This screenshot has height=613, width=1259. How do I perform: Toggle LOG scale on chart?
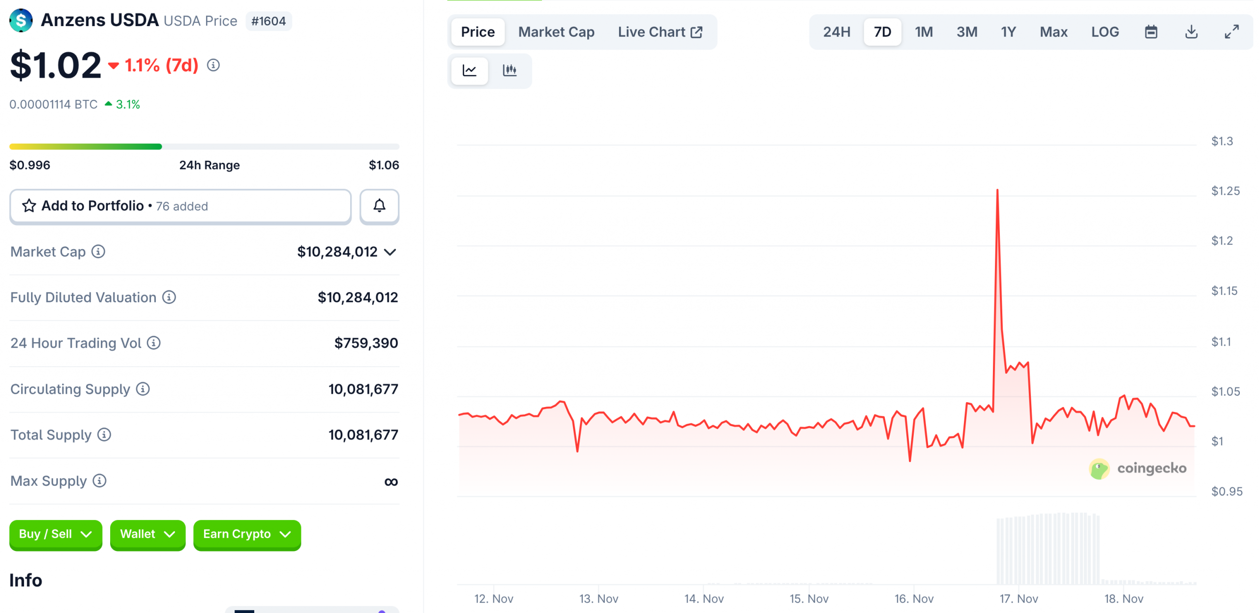pyautogui.click(x=1105, y=32)
